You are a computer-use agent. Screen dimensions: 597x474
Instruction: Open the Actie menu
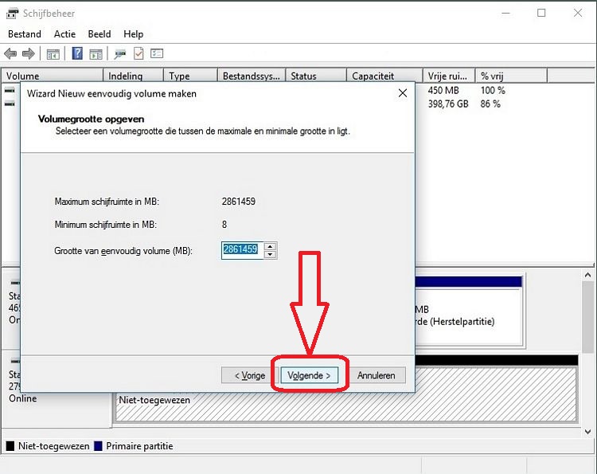pos(64,34)
